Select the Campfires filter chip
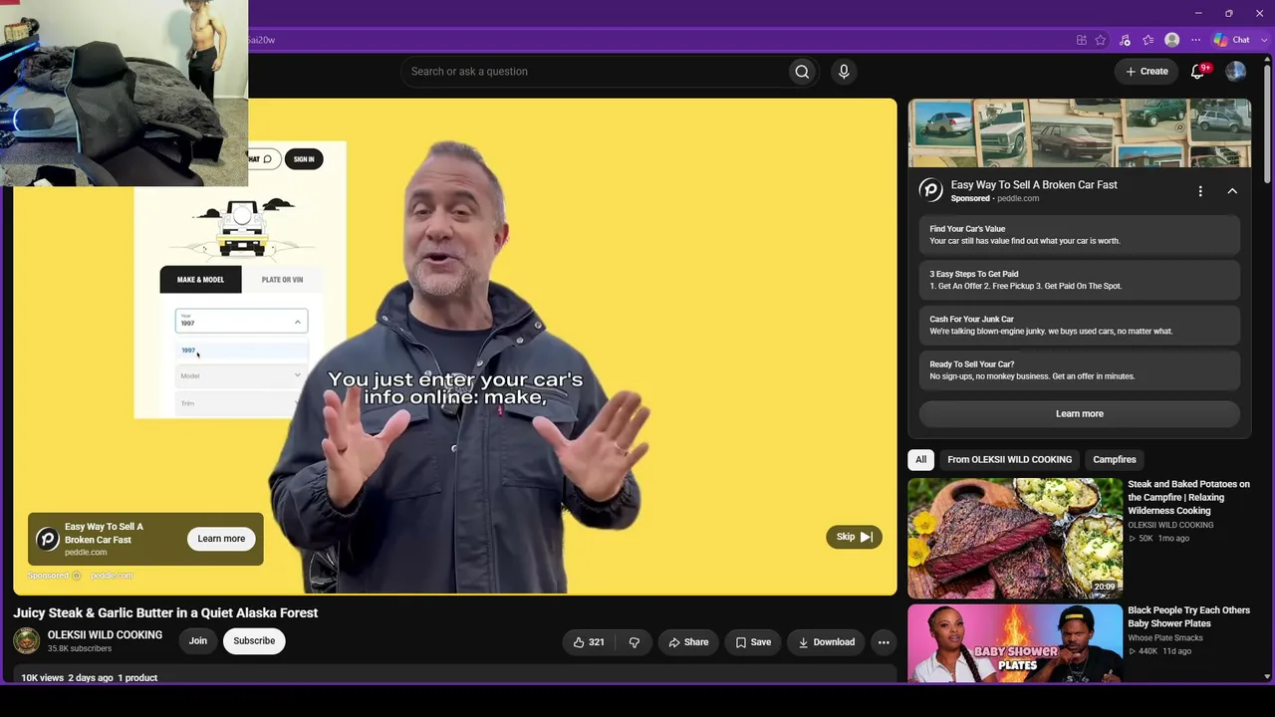This screenshot has height=717, width=1275. [x=1114, y=460]
